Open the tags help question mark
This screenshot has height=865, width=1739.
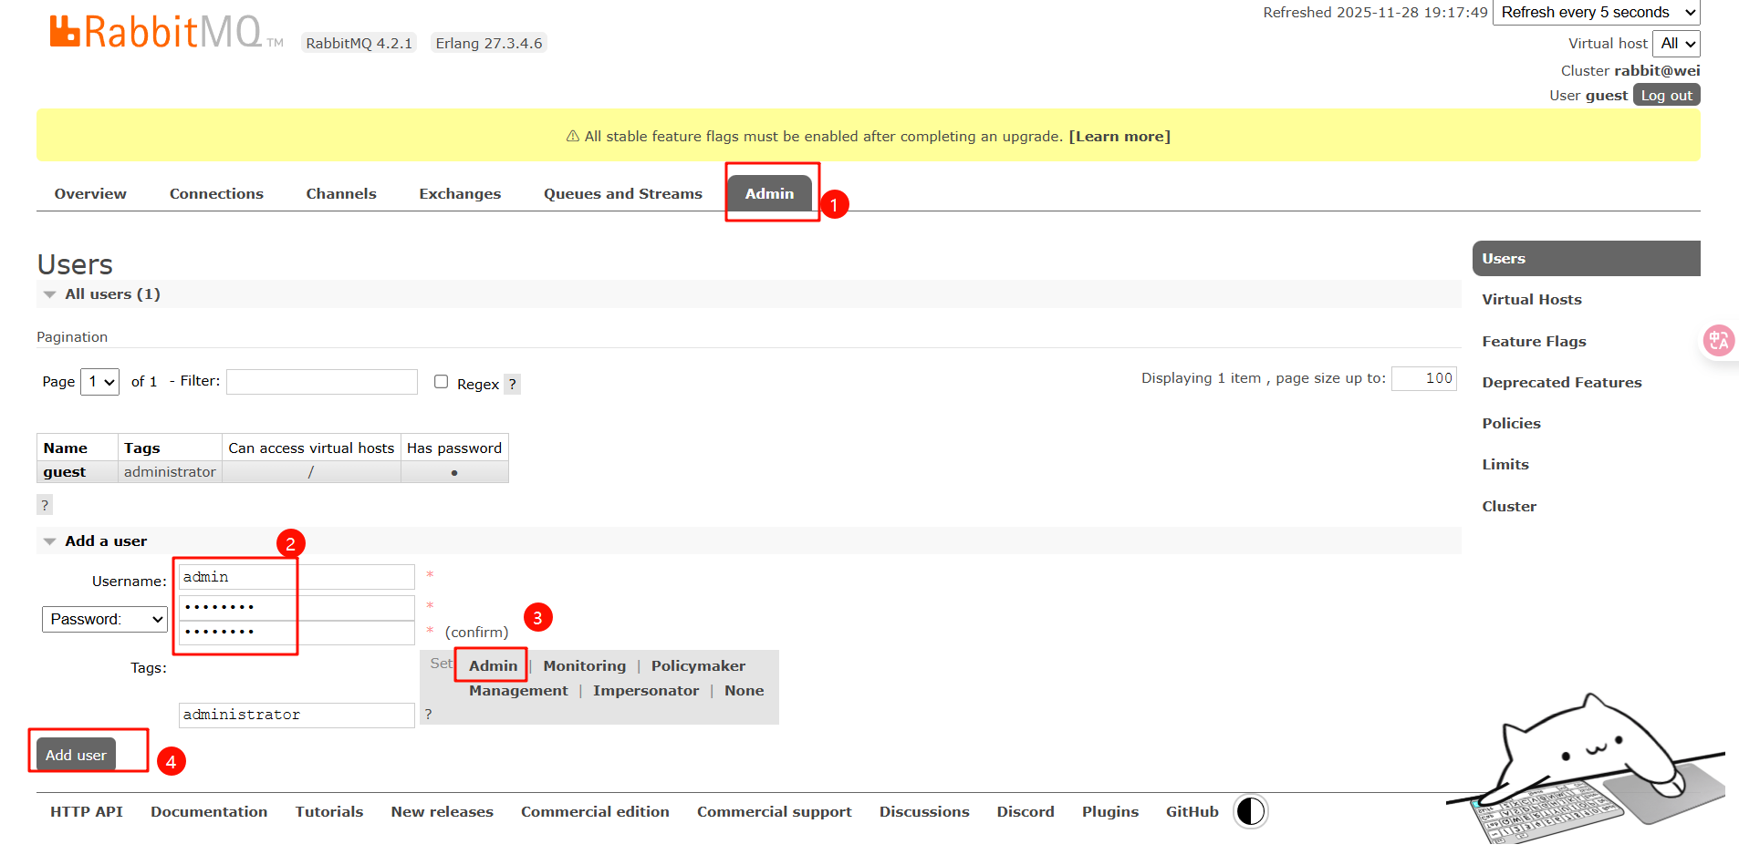429,715
